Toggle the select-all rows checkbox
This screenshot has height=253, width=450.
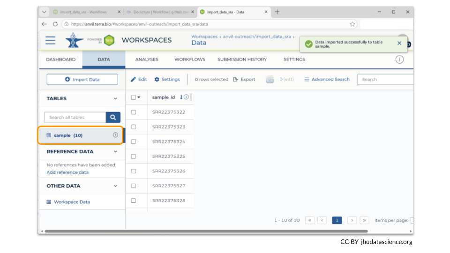click(134, 97)
